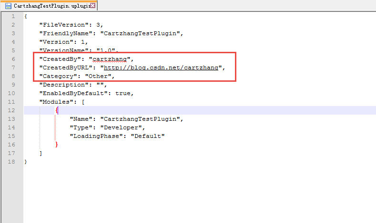The height and width of the screenshot is (223, 376).
Task: Click line number 9 in the margin
Action: click(x=13, y=85)
